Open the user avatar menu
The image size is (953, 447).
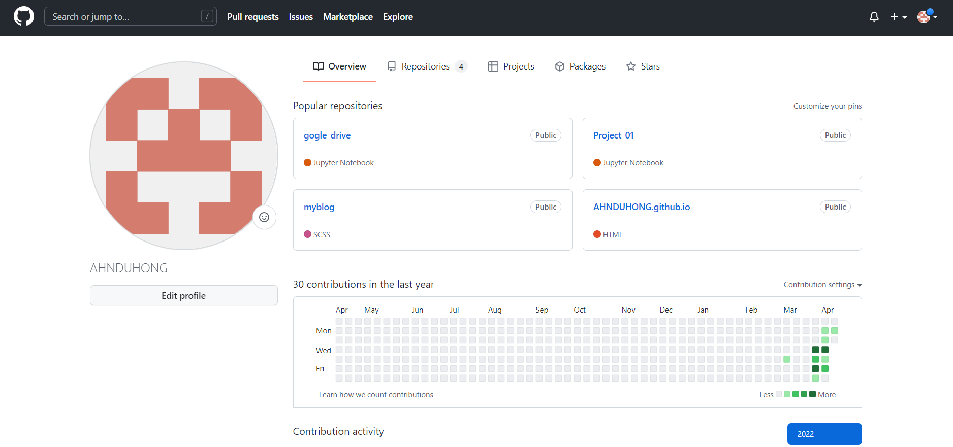click(x=927, y=17)
